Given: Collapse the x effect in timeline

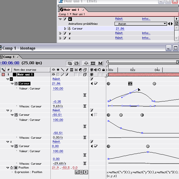Looking at the screenshot, I should click(8, 79).
